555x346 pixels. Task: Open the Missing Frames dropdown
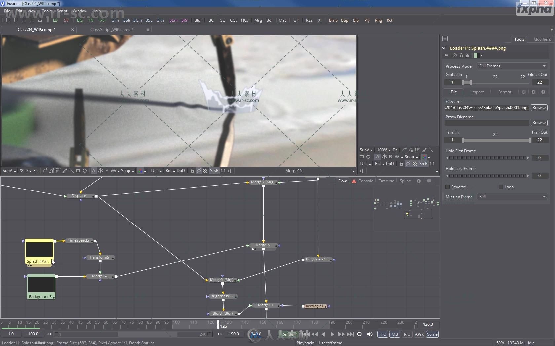coord(512,197)
